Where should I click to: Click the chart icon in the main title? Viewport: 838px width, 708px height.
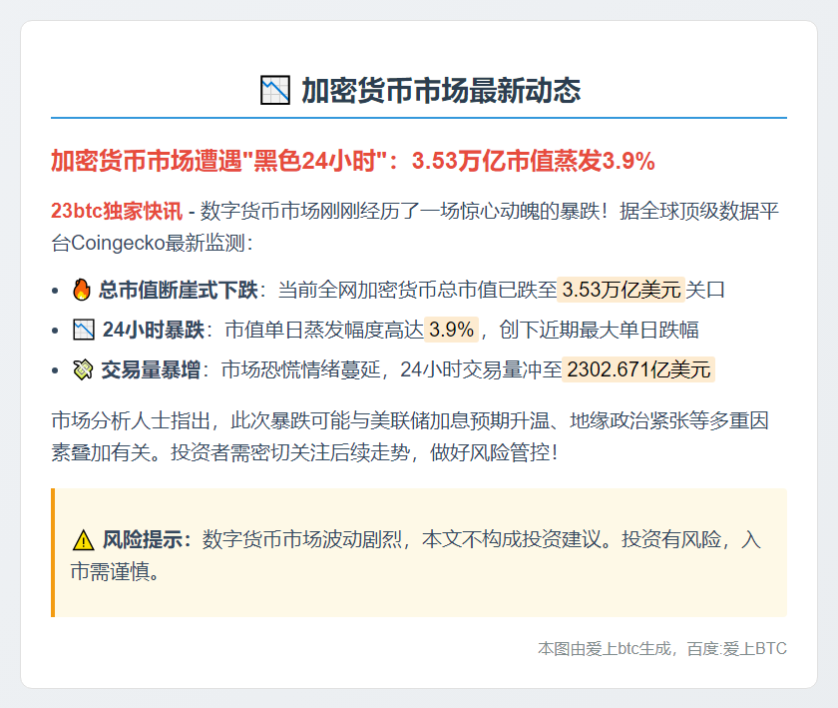coord(272,88)
